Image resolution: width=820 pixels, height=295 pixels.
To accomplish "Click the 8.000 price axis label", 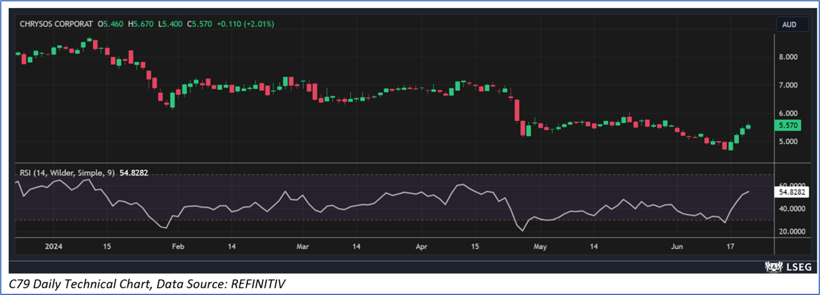I will 788,57.
